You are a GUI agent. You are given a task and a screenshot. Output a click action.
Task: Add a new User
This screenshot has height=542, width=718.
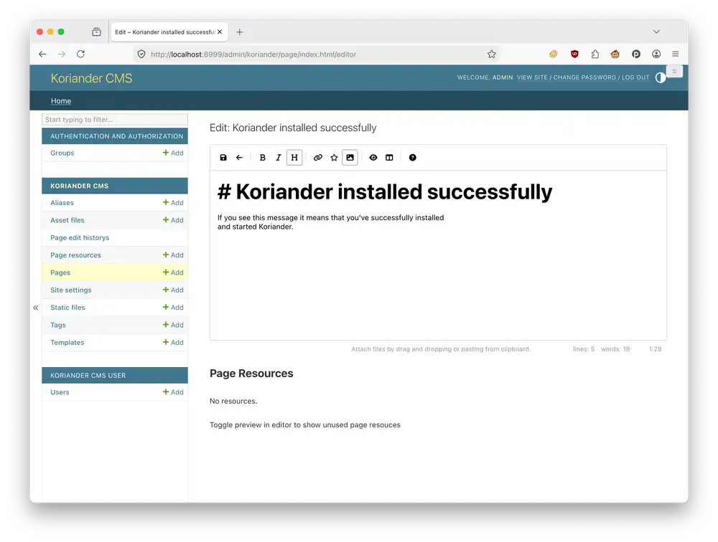coord(173,392)
